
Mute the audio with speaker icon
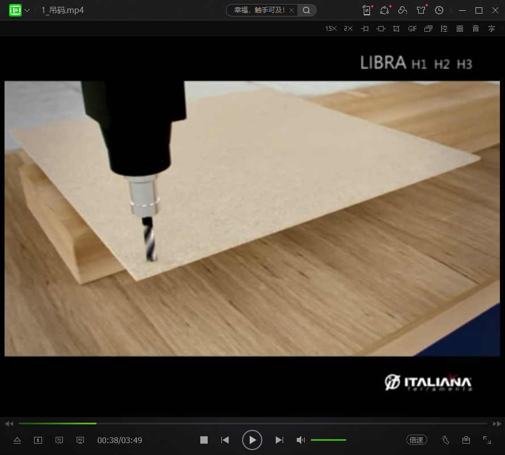coord(301,440)
